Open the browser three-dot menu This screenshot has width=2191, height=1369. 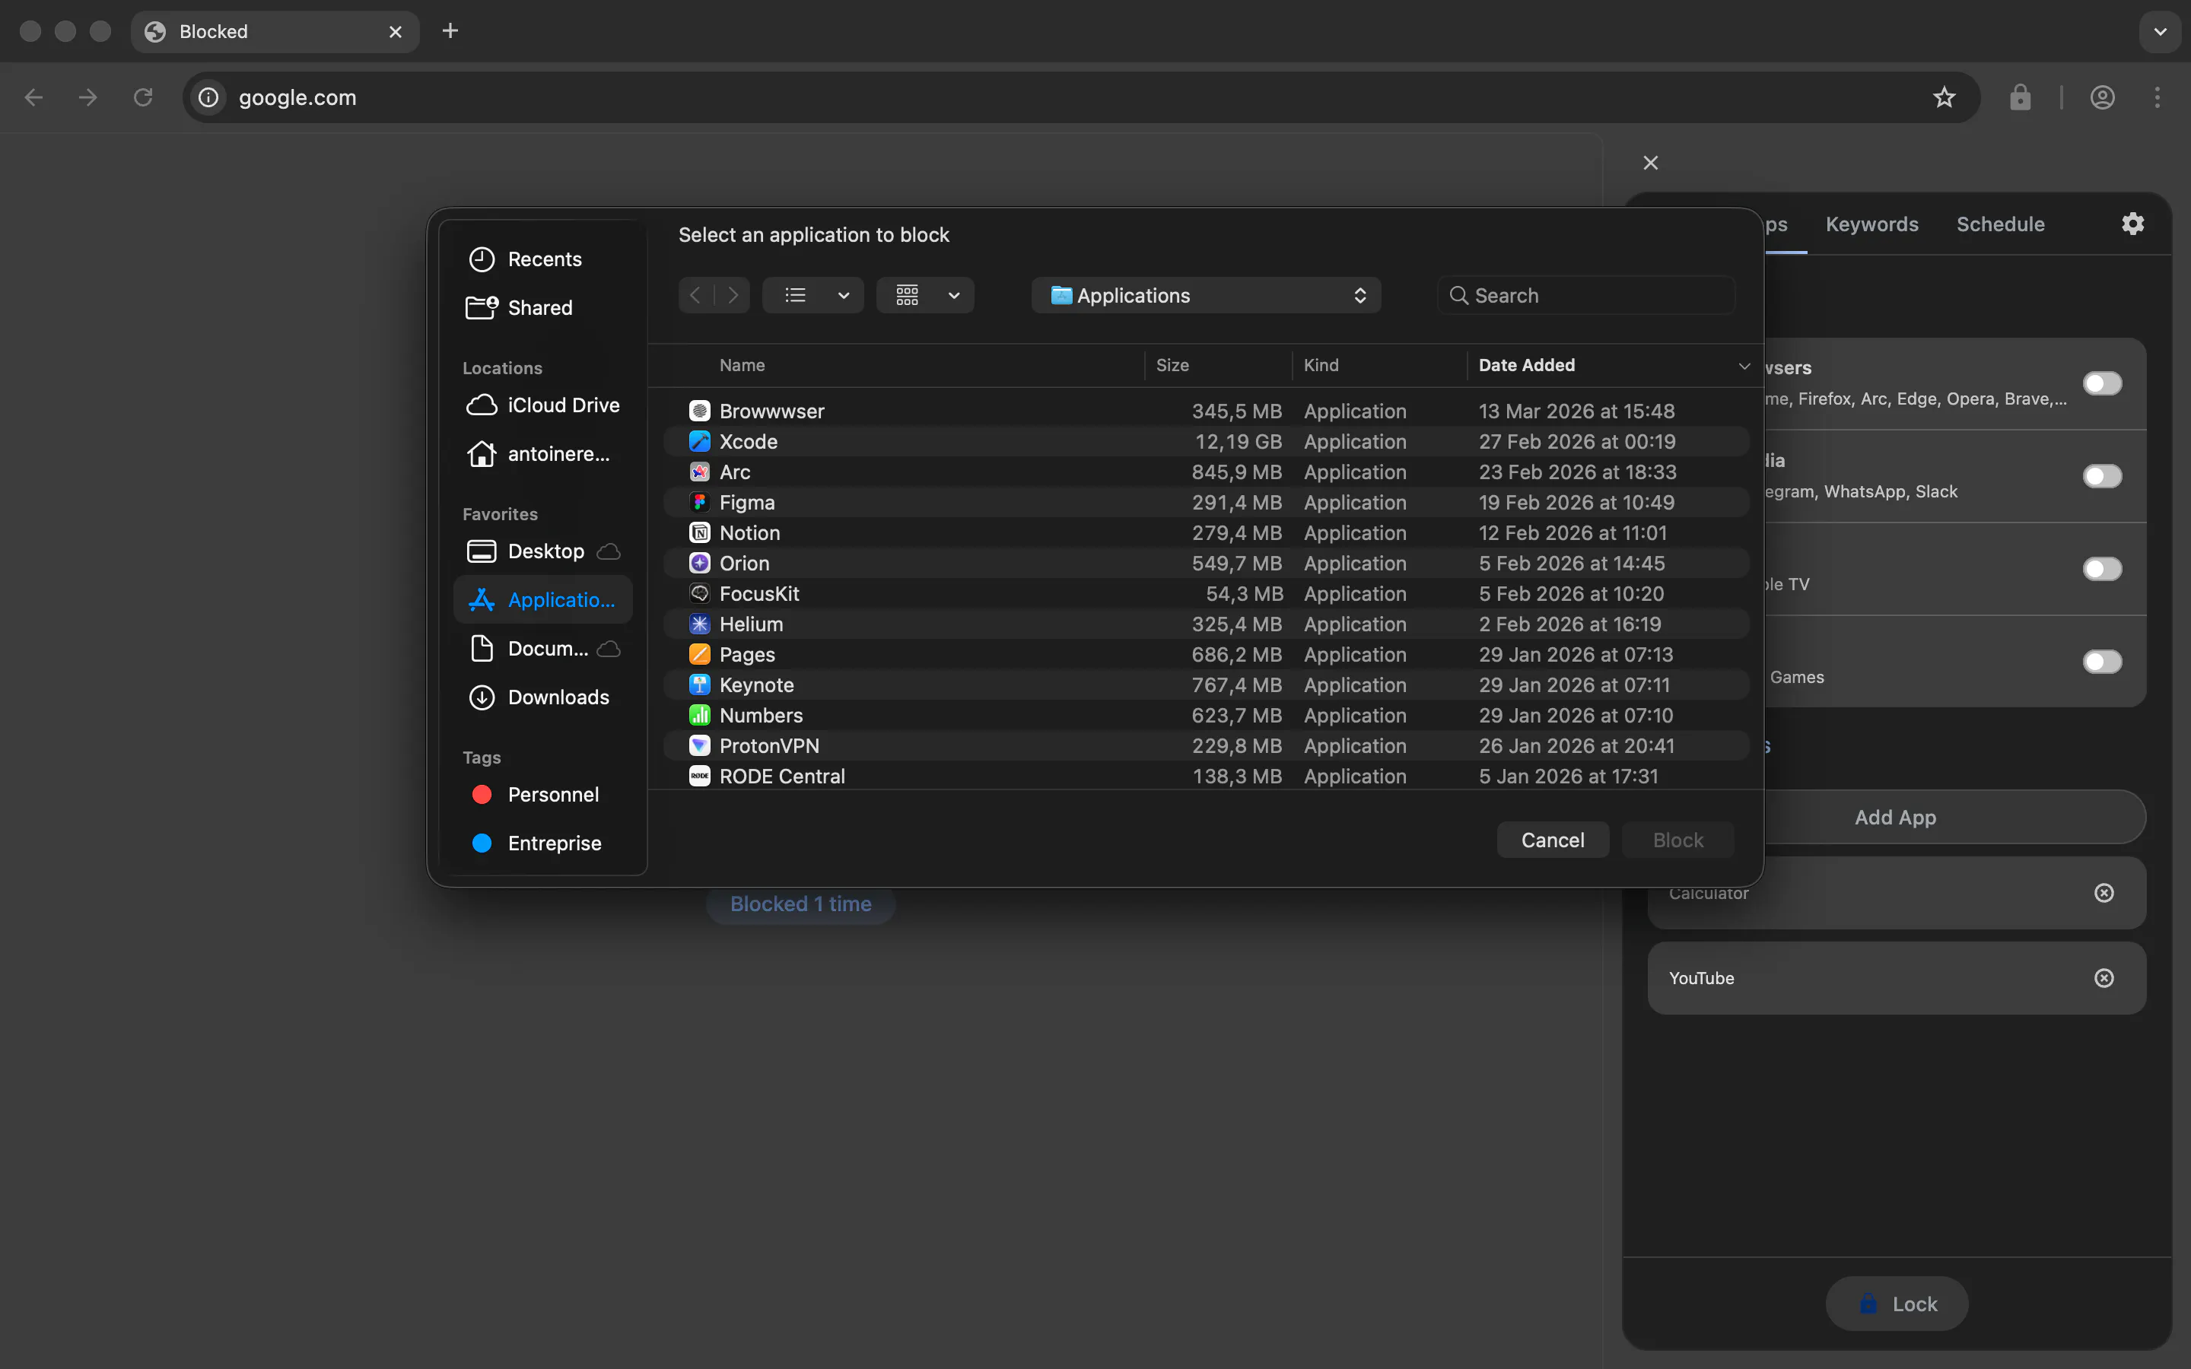tap(2158, 97)
